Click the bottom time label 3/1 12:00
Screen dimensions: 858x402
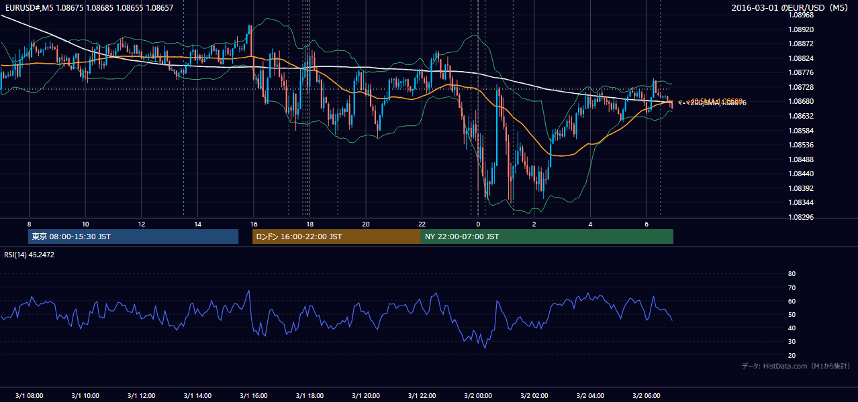[x=141, y=395]
